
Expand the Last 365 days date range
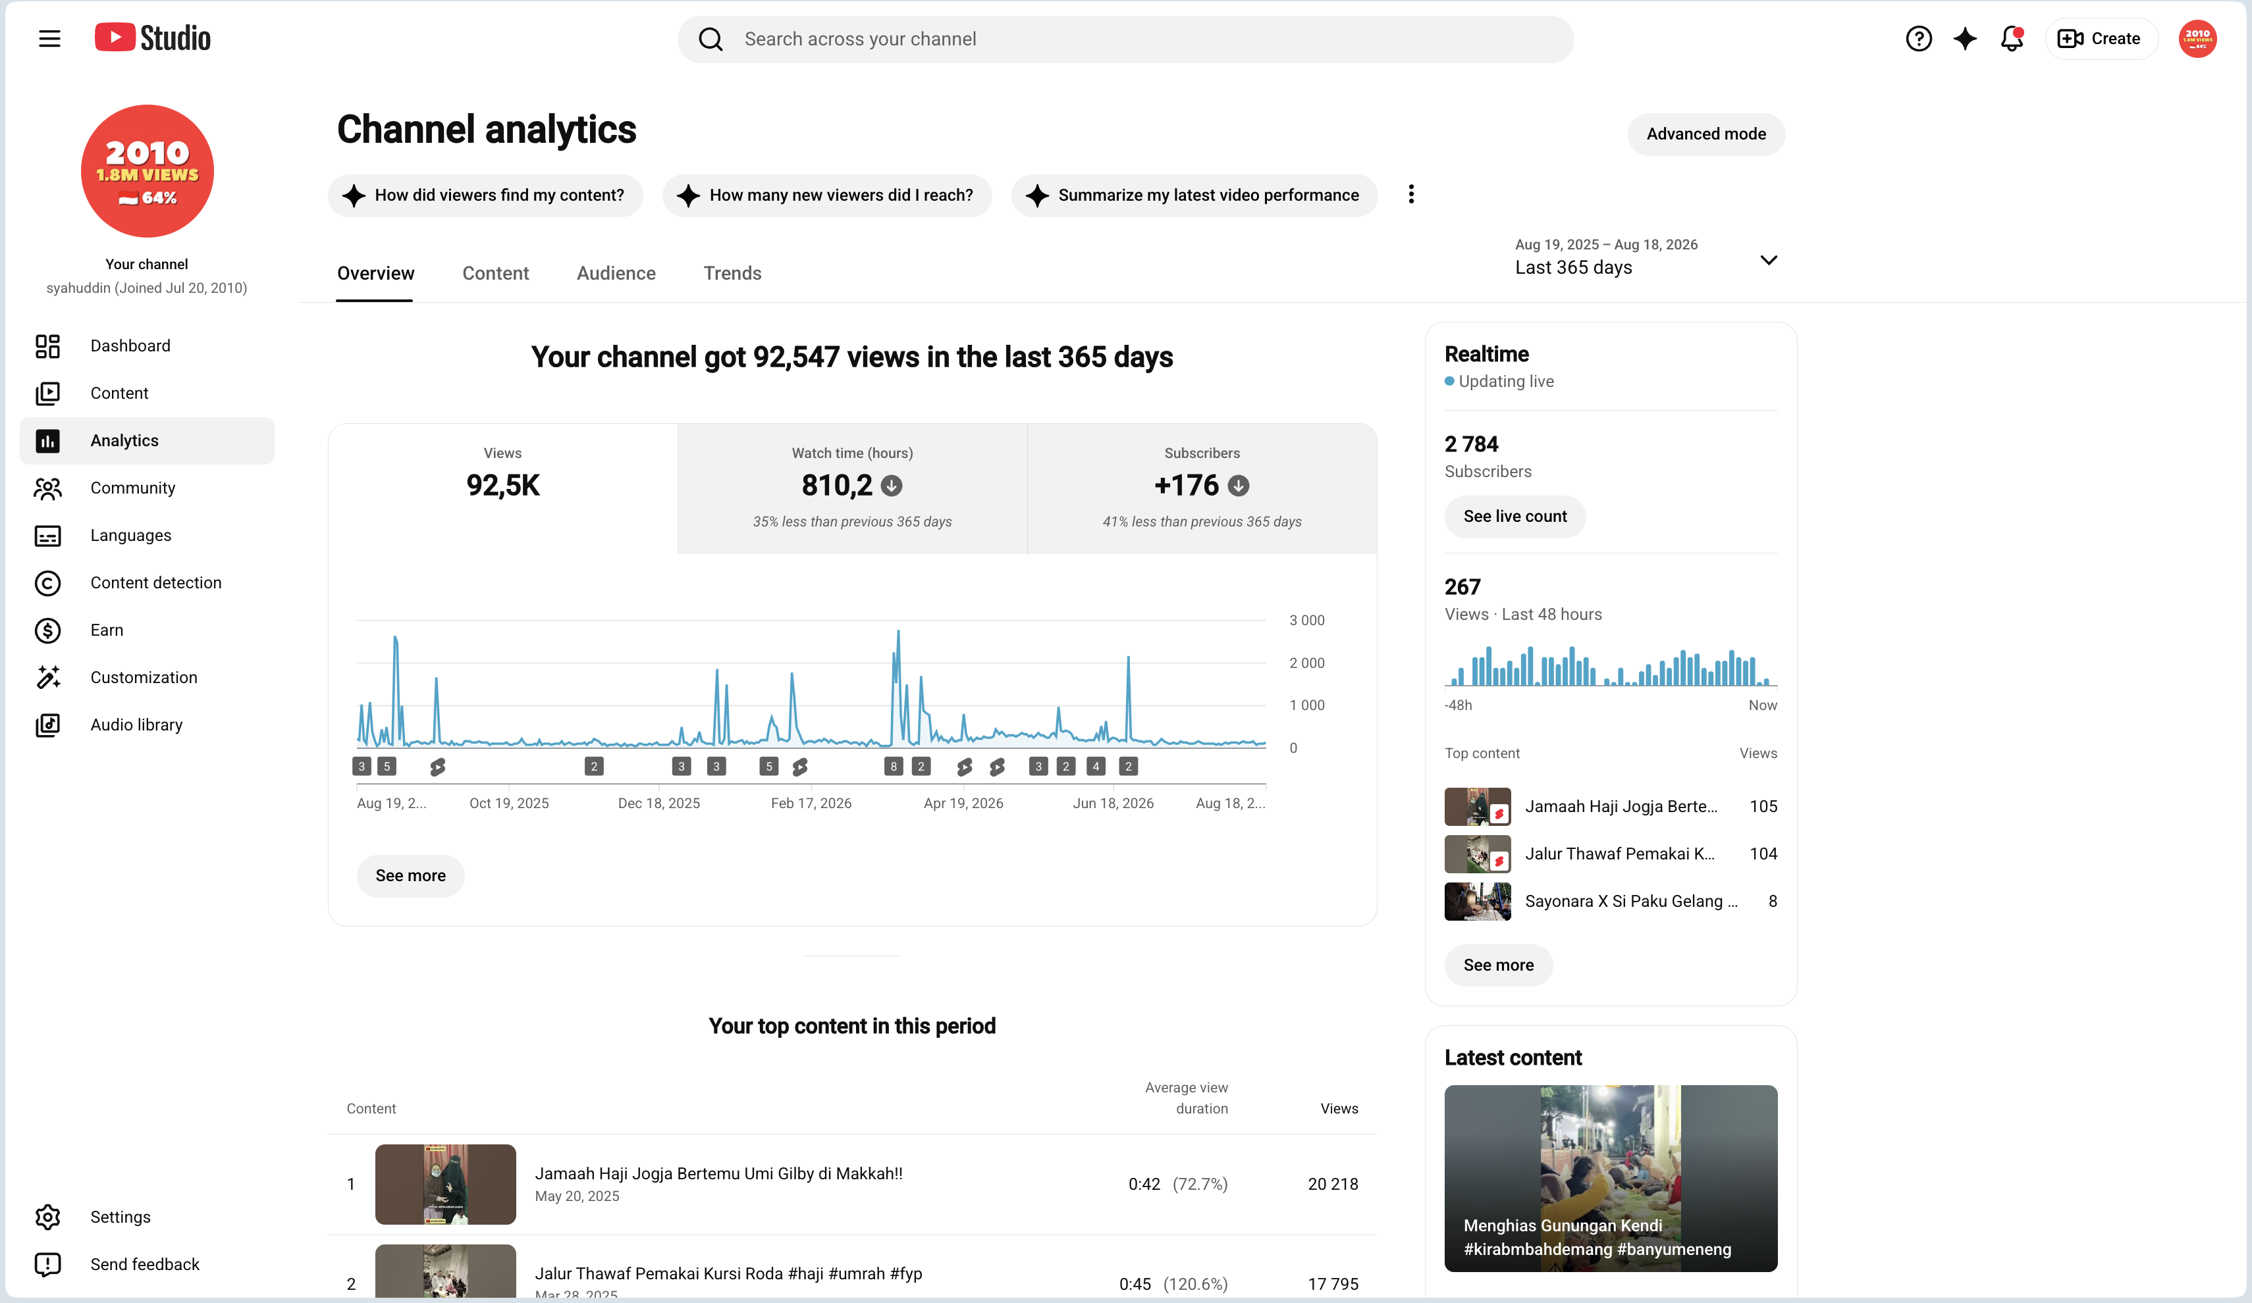tap(1646, 257)
